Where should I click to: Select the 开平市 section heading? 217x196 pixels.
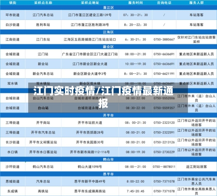point(108,115)
